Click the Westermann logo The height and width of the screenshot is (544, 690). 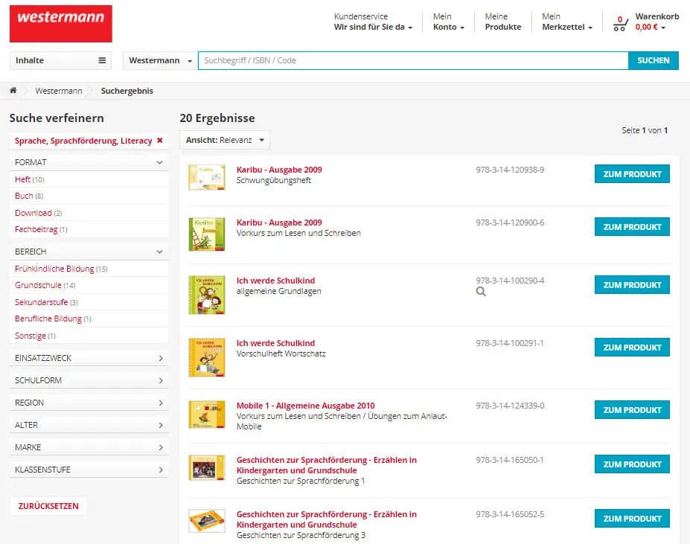click(60, 24)
